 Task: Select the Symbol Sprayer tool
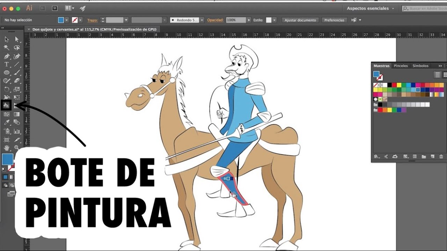click(7, 131)
